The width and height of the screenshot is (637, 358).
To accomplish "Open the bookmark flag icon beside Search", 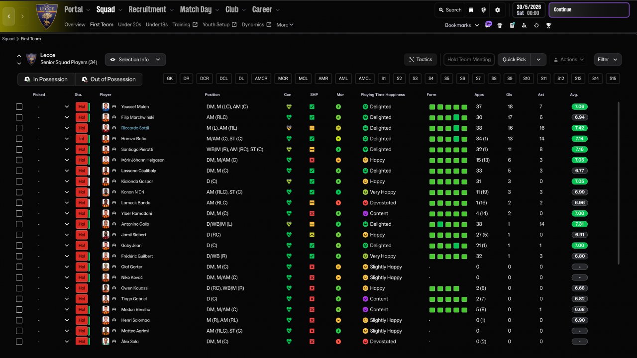I will (x=471, y=10).
